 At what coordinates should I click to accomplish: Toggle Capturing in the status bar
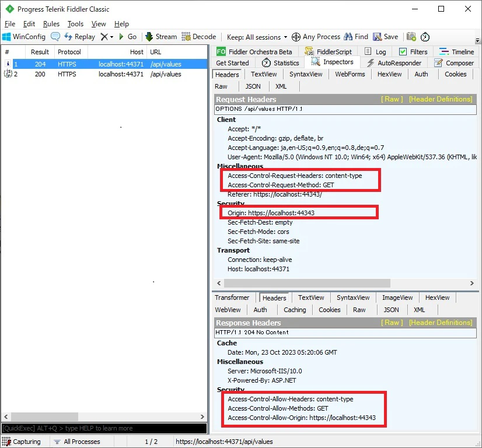21,442
